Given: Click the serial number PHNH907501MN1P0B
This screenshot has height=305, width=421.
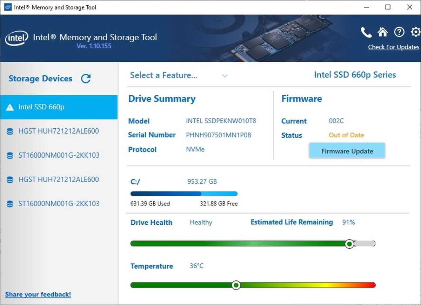Looking at the screenshot, I should (219, 135).
